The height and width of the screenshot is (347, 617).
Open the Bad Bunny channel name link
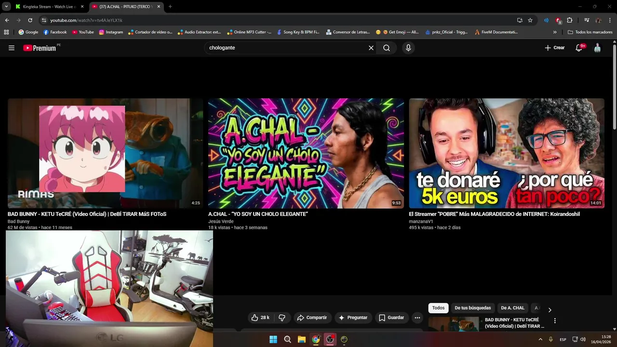[18, 221]
